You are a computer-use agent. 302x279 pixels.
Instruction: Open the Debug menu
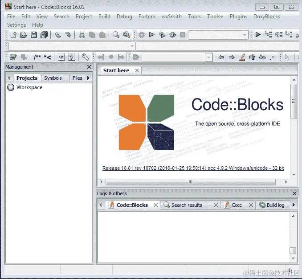124,16
